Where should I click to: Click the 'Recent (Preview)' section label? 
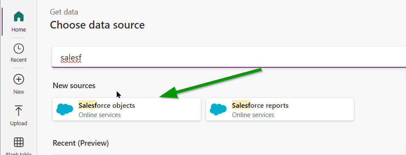click(81, 143)
